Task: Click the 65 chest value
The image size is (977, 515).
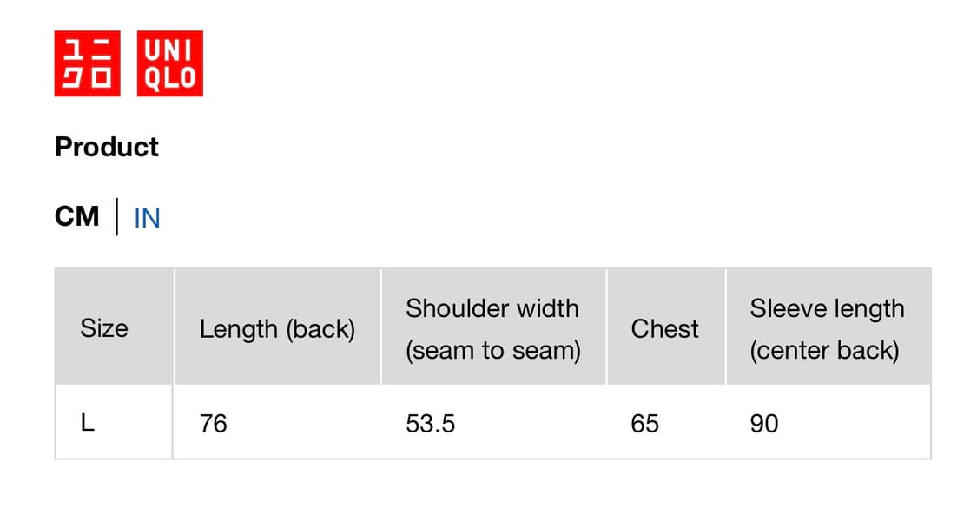Action: (644, 424)
